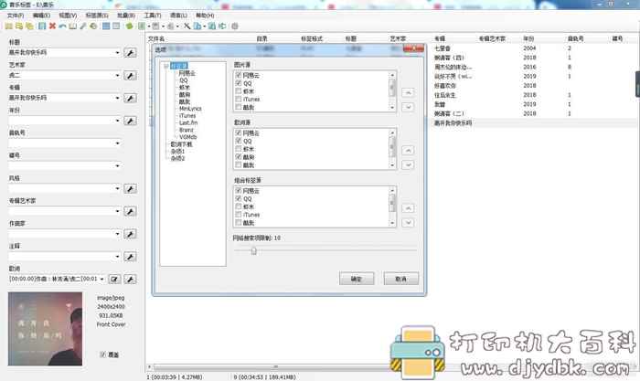Toggle the 覆盖 checkbox near cover art
This screenshot has height=381, width=640.
click(102, 355)
